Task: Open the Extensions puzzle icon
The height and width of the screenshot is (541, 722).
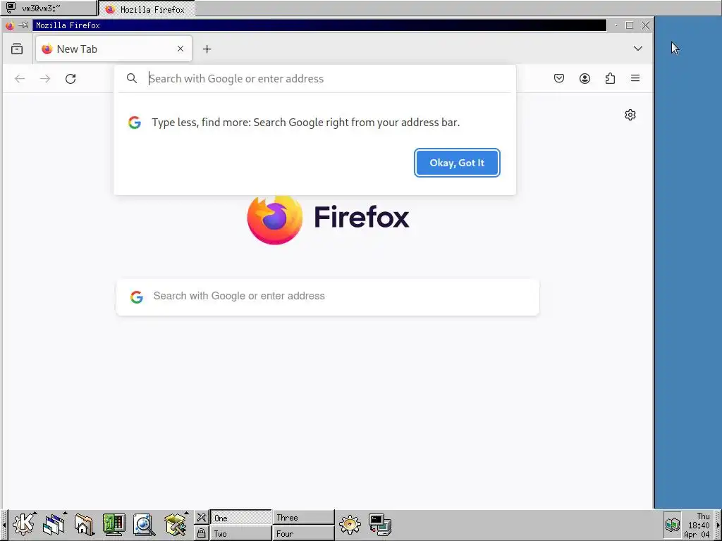Action: [x=610, y=78]
